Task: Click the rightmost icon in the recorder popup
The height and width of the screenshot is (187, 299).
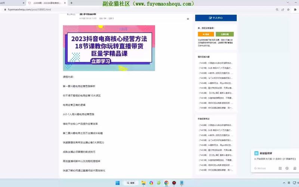Action: 295,168
